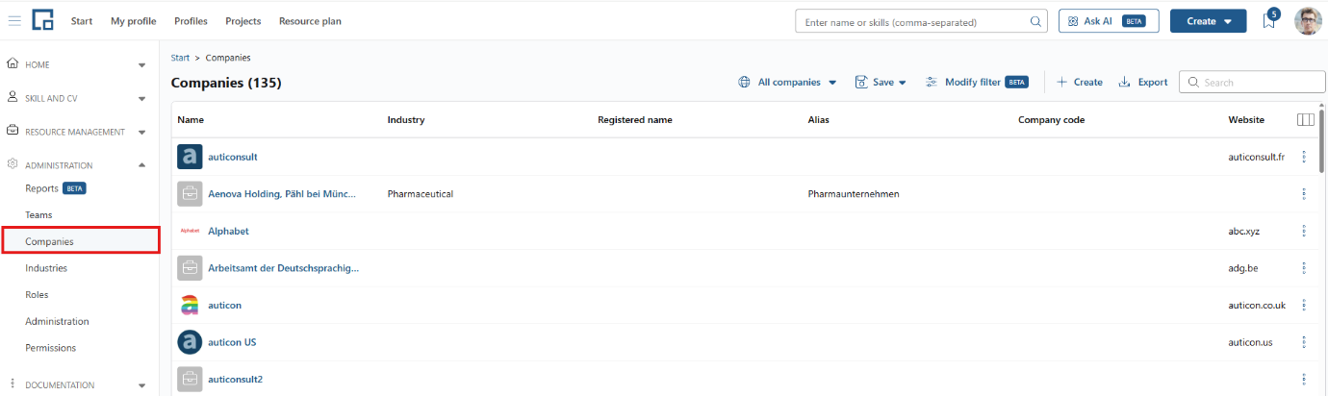
Task: Open the column chooser icon
Action: pos(1306,120)
